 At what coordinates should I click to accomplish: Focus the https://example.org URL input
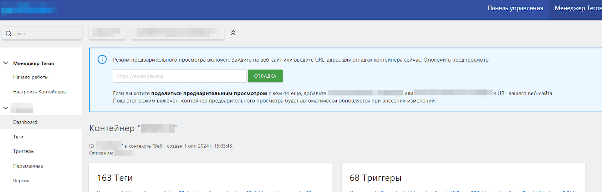click(179, 76)
